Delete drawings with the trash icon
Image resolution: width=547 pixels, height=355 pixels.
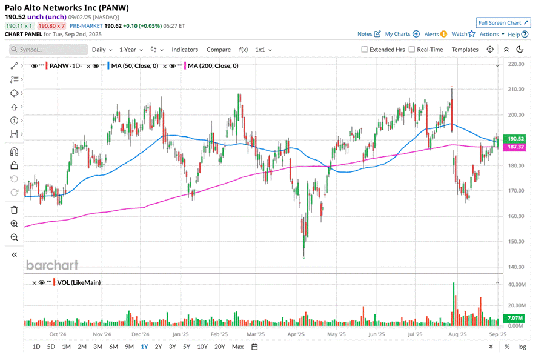(14, 210)
